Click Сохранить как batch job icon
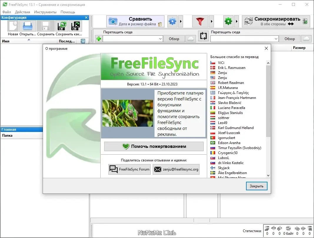The width and height of the screenshot is (314, 238). click(76, 26)
